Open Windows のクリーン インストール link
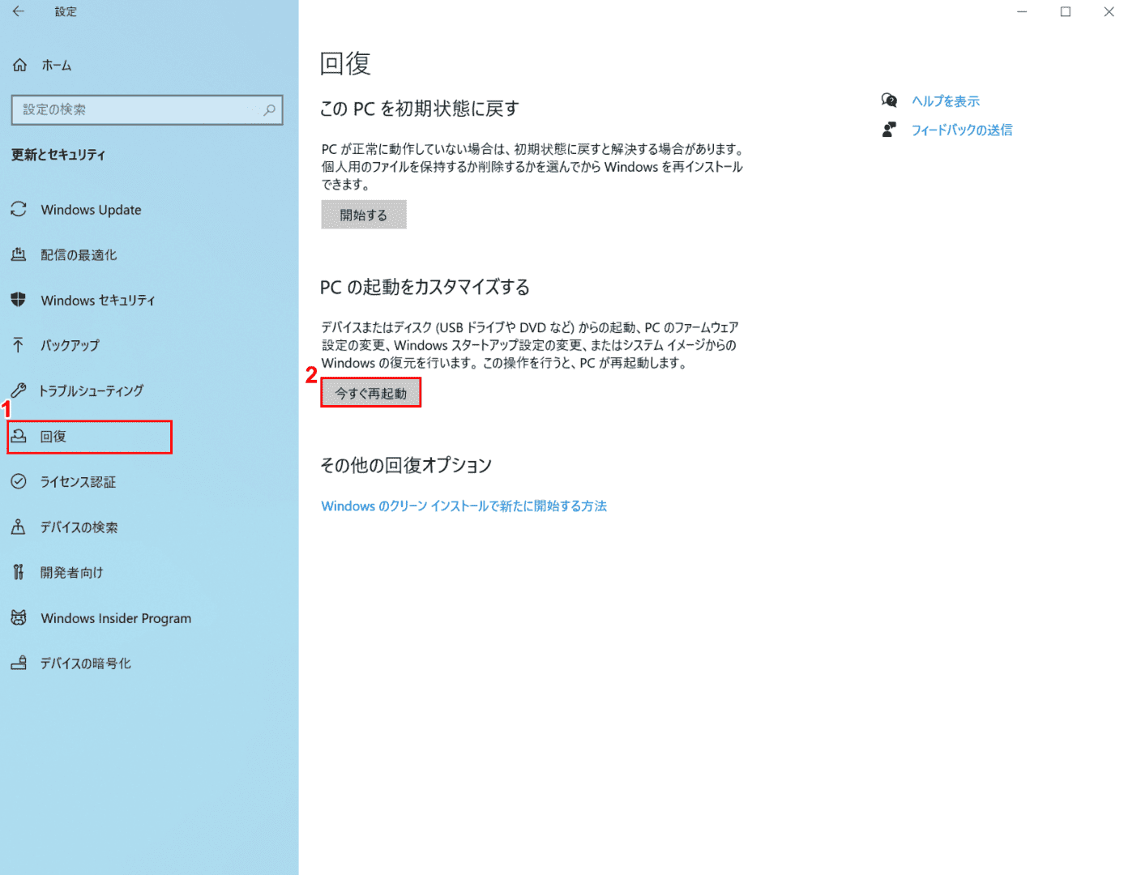The width and height of the screenshot is (1128, 875). point(464,506)
